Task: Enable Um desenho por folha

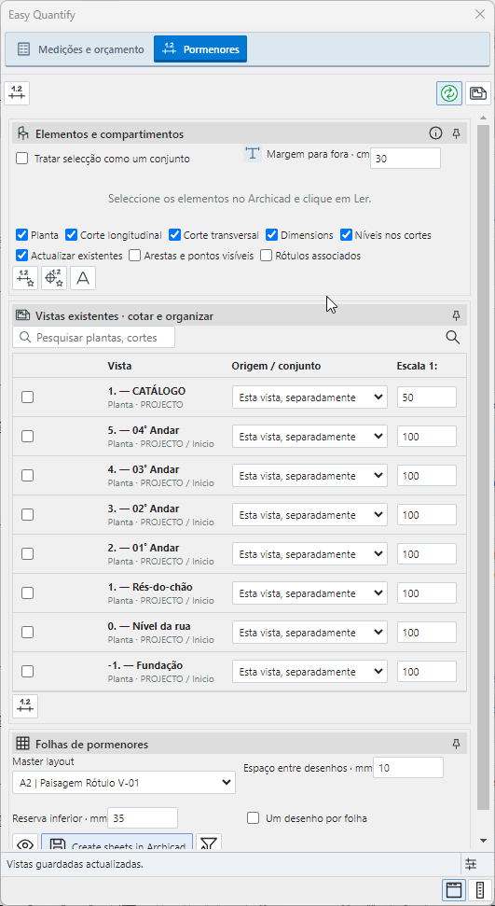Action: [x=253, y=818]
